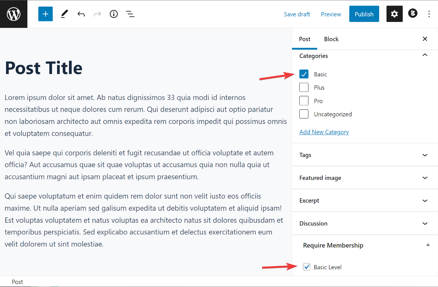Expand the Excerpt panel
This screenshot has height=287, width=438.
(x=365, y=201)
